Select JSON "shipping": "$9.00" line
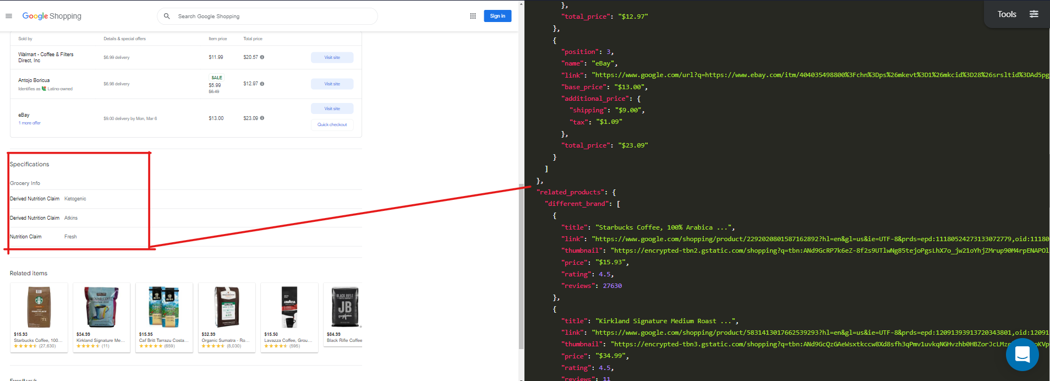 (606, 110)
